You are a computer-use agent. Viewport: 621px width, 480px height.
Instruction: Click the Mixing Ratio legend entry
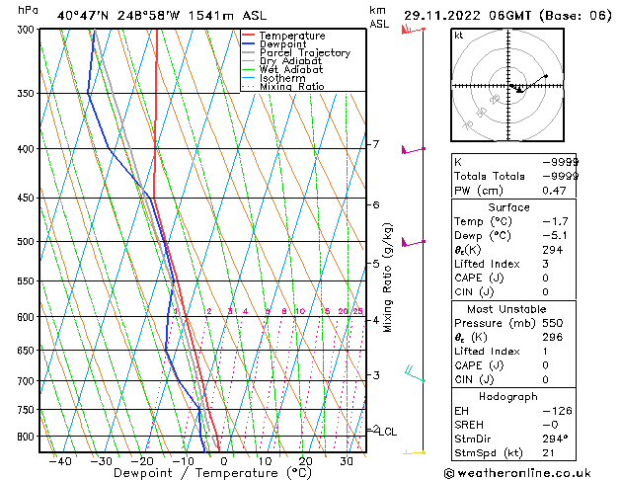pos(283,86)
